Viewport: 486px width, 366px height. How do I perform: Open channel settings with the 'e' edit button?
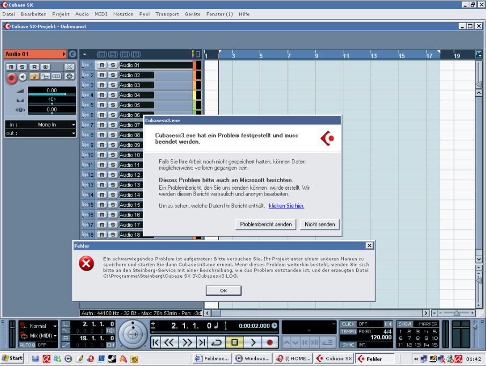pyautogui.click(x=72, y=54)
